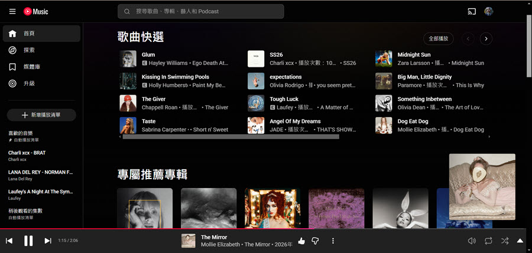Screen dimensions: 532x253
Task: Open Charli xcx - BRAT playlist
Action: click(x=41, y=155)
